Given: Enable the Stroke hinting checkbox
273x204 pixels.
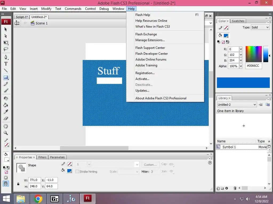Looking at the screenshot, I should (x=77, y=172).
